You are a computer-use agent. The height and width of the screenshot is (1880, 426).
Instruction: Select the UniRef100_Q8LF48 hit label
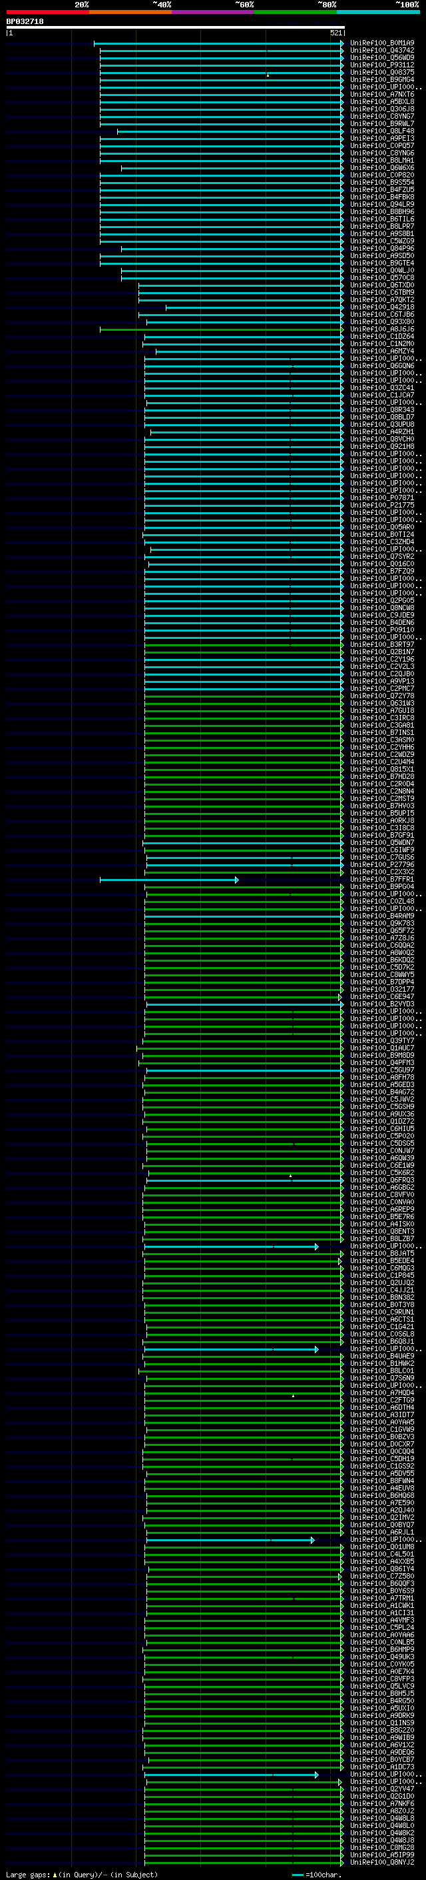click(x=382, y=131)
